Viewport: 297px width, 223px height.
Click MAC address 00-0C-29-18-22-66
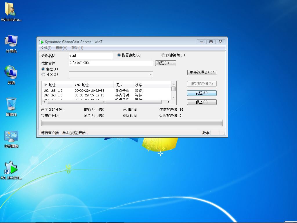coord(89,91)
